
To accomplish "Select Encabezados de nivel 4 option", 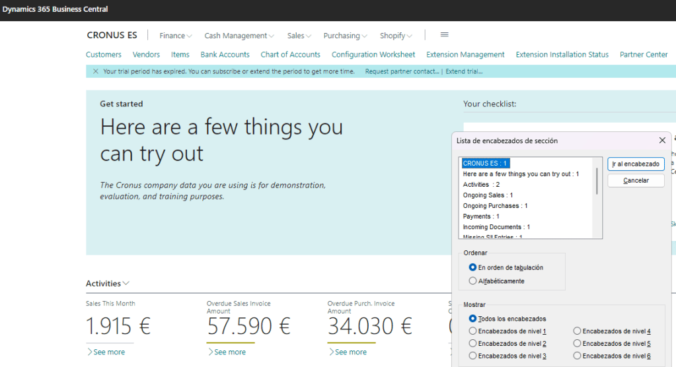I will [577, 331].
